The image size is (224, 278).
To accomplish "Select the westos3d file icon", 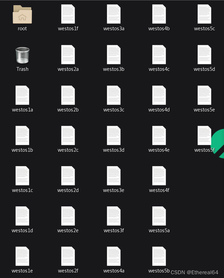I will [114, 136].
